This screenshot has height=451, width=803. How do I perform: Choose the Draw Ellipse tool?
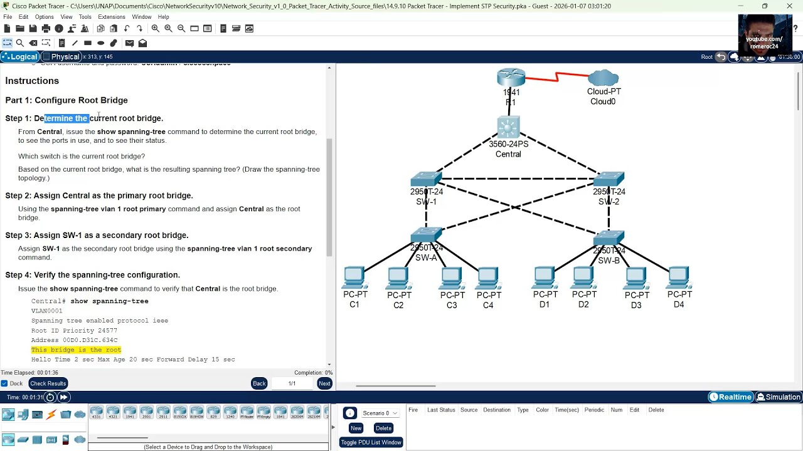point(100,43)
